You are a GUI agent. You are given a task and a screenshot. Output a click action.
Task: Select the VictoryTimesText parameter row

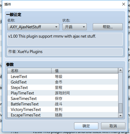point(63,110)
